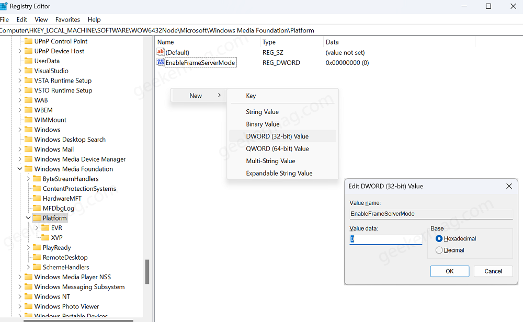Screen dimensions: 523x322
Task: Choose DWORD (32-bit) Value from New submenu
Action: pyautogui.click(x=282, y=136)
